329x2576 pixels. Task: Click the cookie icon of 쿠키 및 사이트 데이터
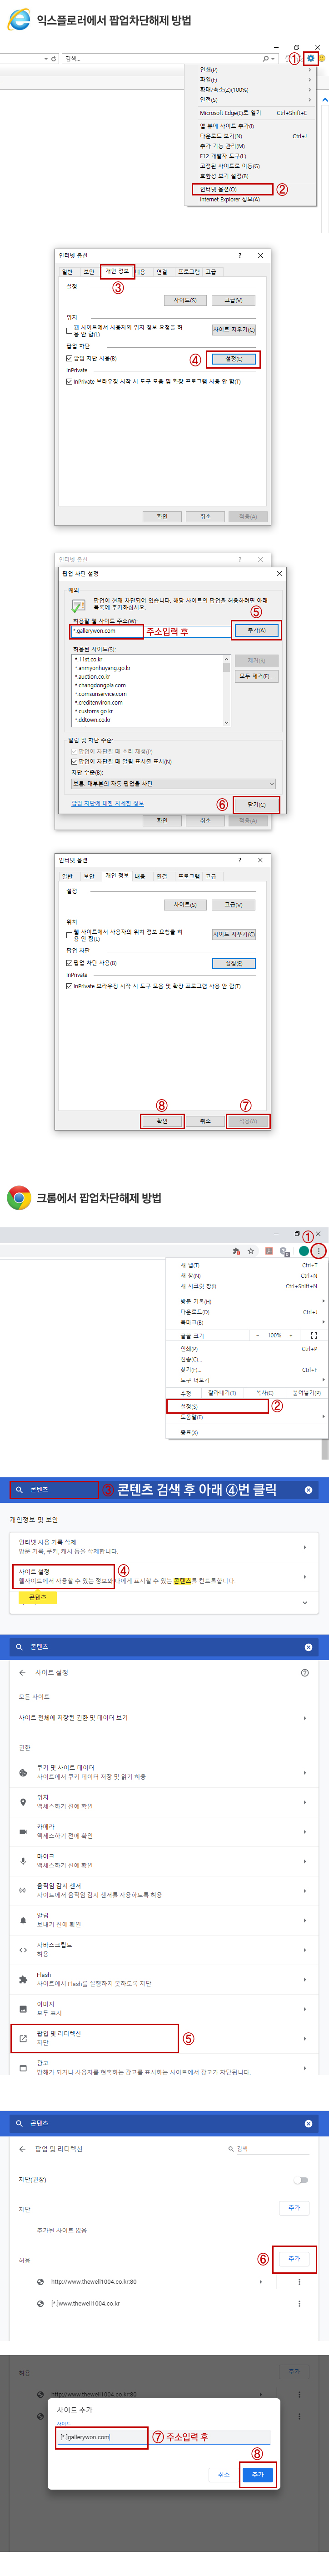pos(23,1772)
